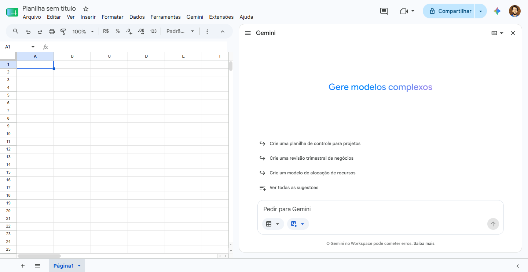
Task: Open the Dados menu
Action: click(137, 17)
